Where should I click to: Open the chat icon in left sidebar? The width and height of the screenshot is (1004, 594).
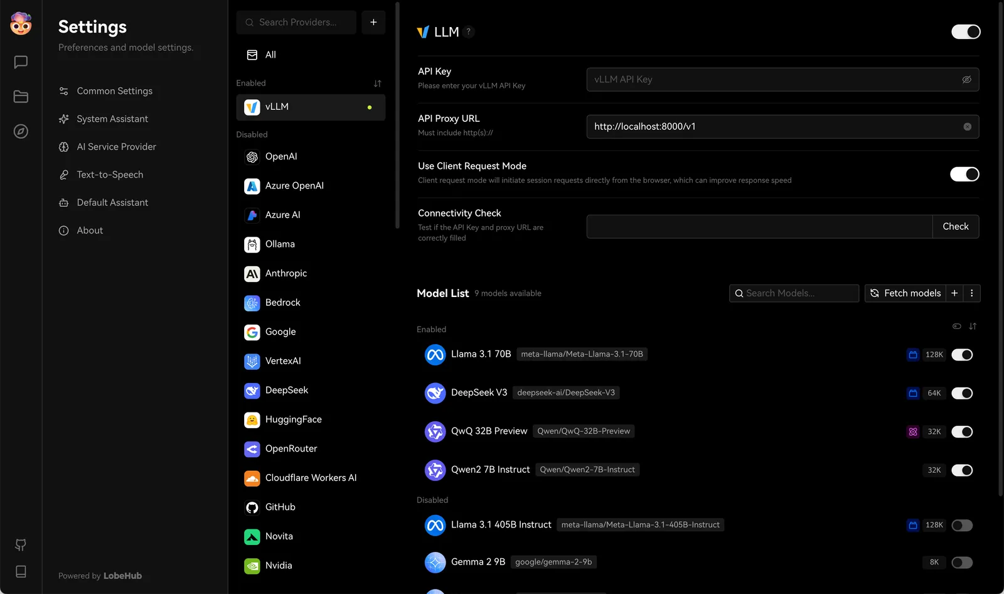21,62
